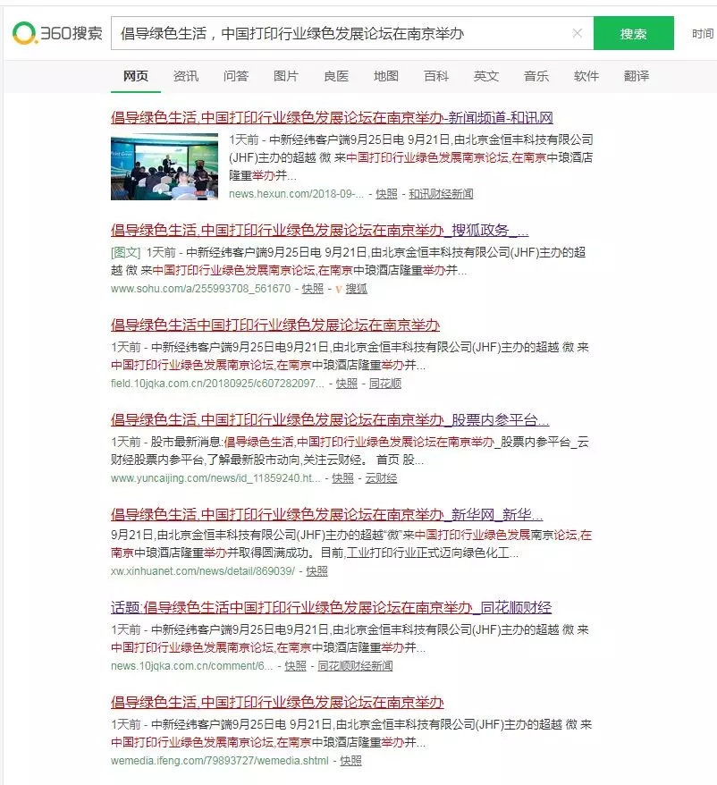Switch to the 英文 tab
Viewport: 717px width, 785px height.
click(x=486, y=76)
